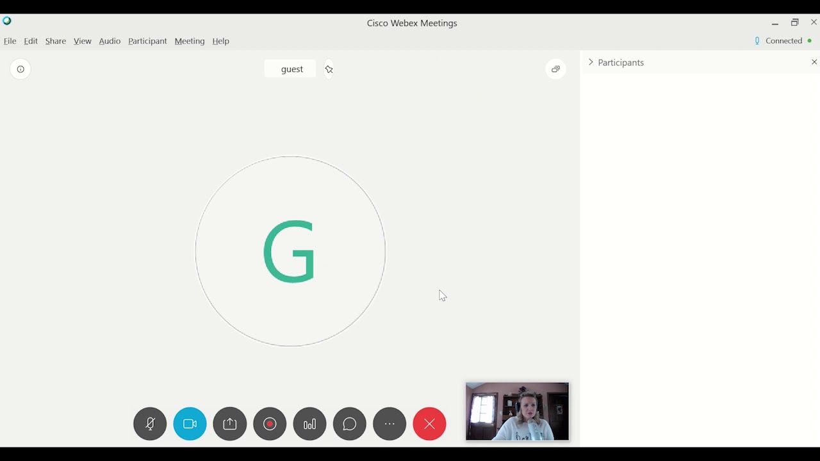This screenshot has height=461, width=820.
Task: Restore down the Webex window
Action: pyautogui.click(x=795, y=23)
